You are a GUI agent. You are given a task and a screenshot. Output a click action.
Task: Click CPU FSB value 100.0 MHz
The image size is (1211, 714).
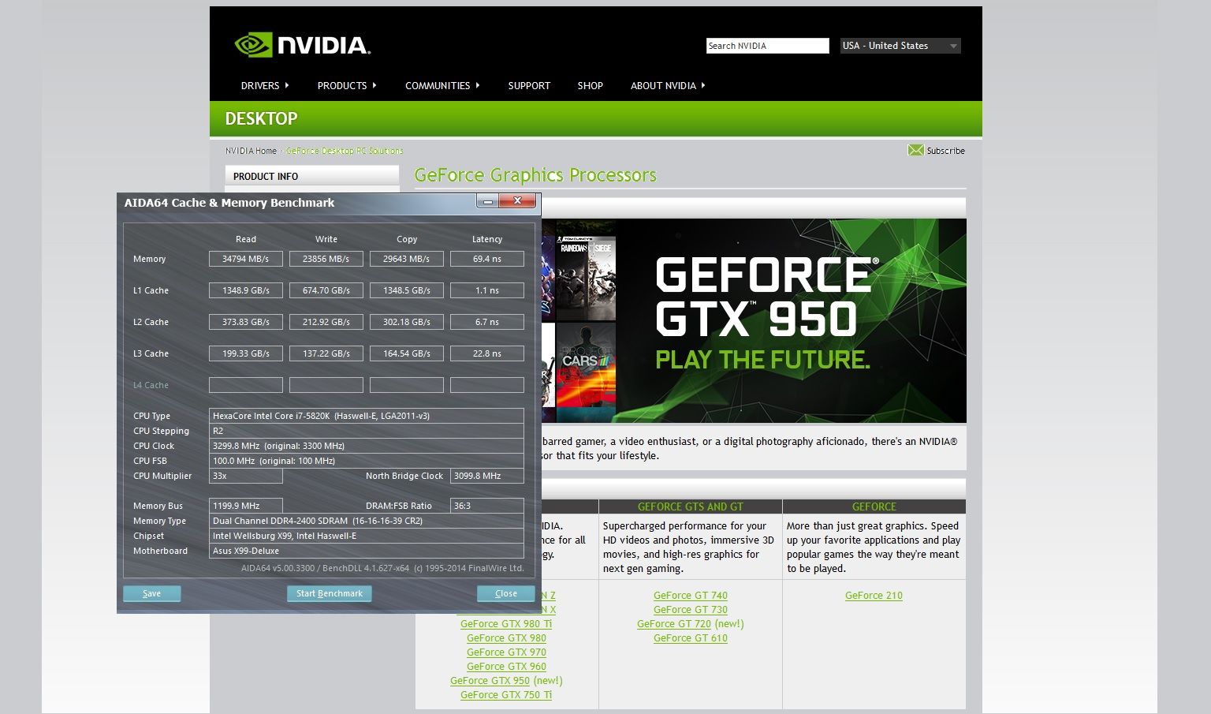(x=367, y=461)
